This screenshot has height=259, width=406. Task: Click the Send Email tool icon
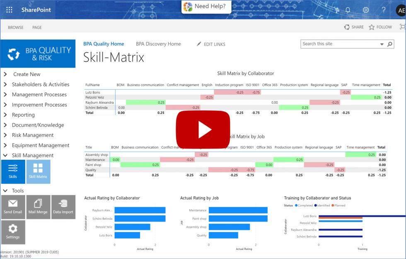(x=13, y=207)
